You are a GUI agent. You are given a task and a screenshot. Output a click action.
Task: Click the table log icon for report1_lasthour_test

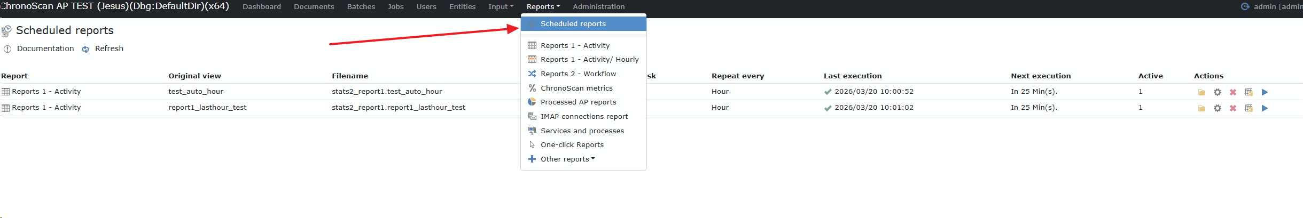(1249, 108)
